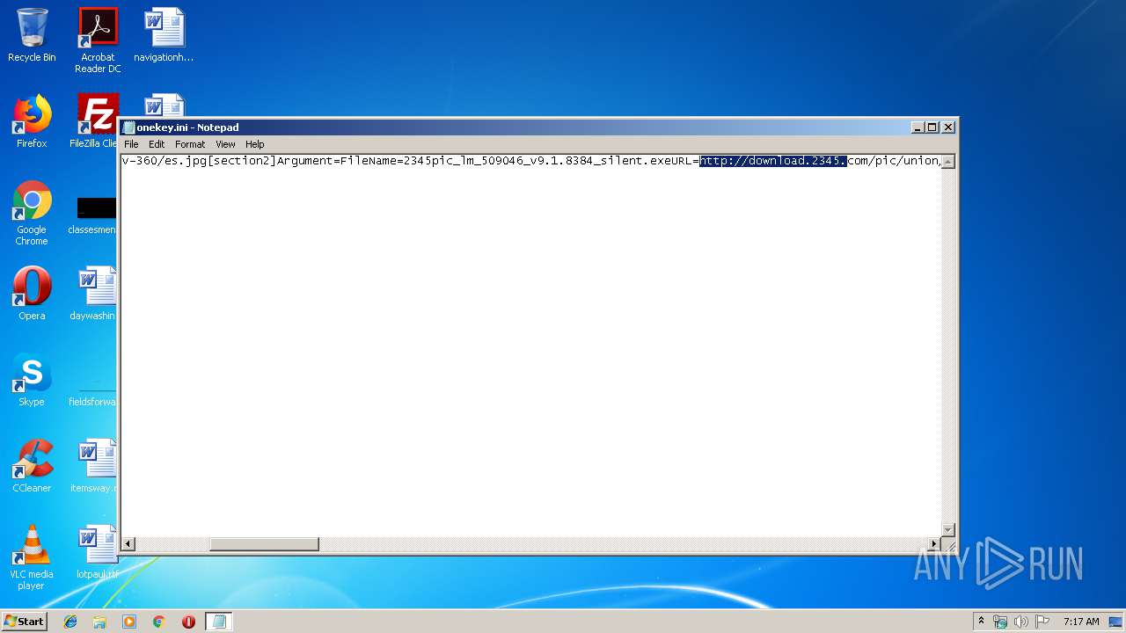Close the onekey.ini Notepad window
Screen dimensions: 1126x633
click(x=948, y=127)
